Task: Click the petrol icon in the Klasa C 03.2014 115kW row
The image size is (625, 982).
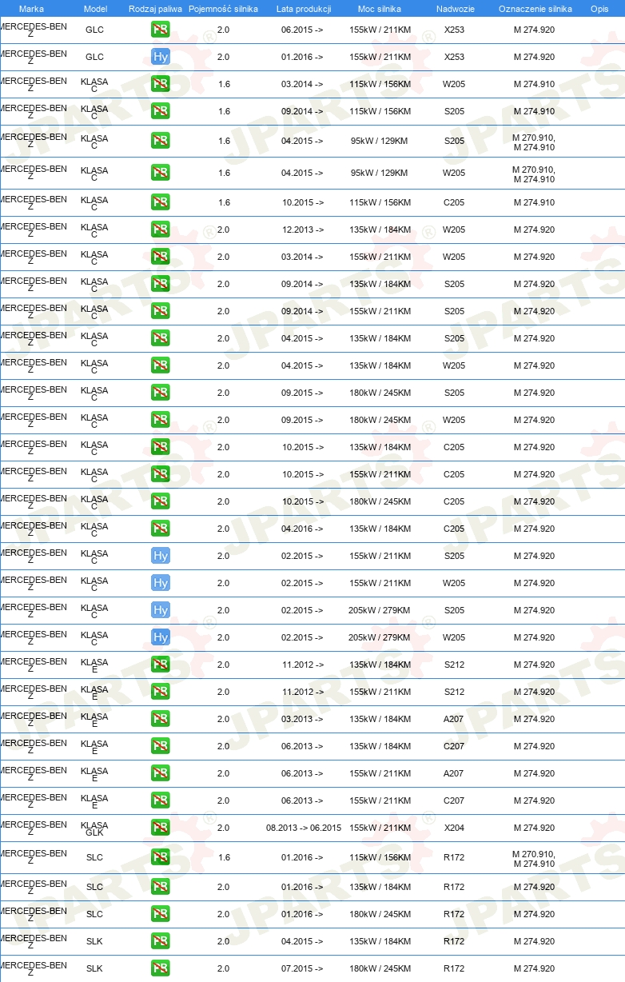Action: tap(160, 85)
